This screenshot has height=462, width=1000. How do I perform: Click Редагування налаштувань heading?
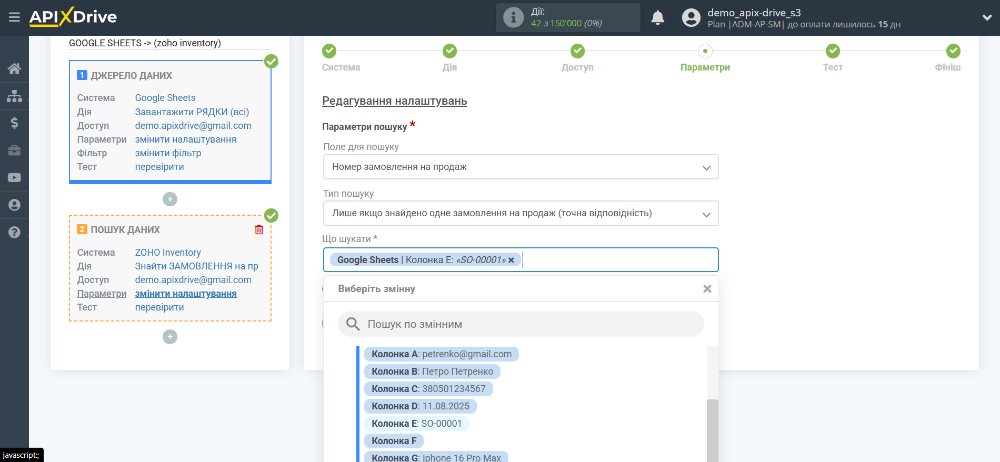[395, 101]
